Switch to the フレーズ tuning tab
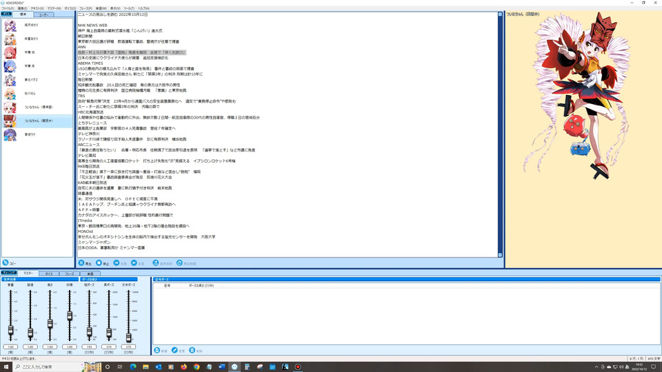This screenshot has height=372, width=662. 69,273
